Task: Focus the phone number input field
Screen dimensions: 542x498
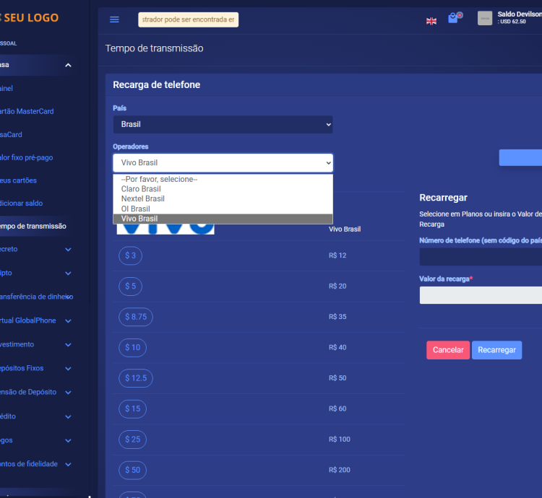Action: coord(480,257)
